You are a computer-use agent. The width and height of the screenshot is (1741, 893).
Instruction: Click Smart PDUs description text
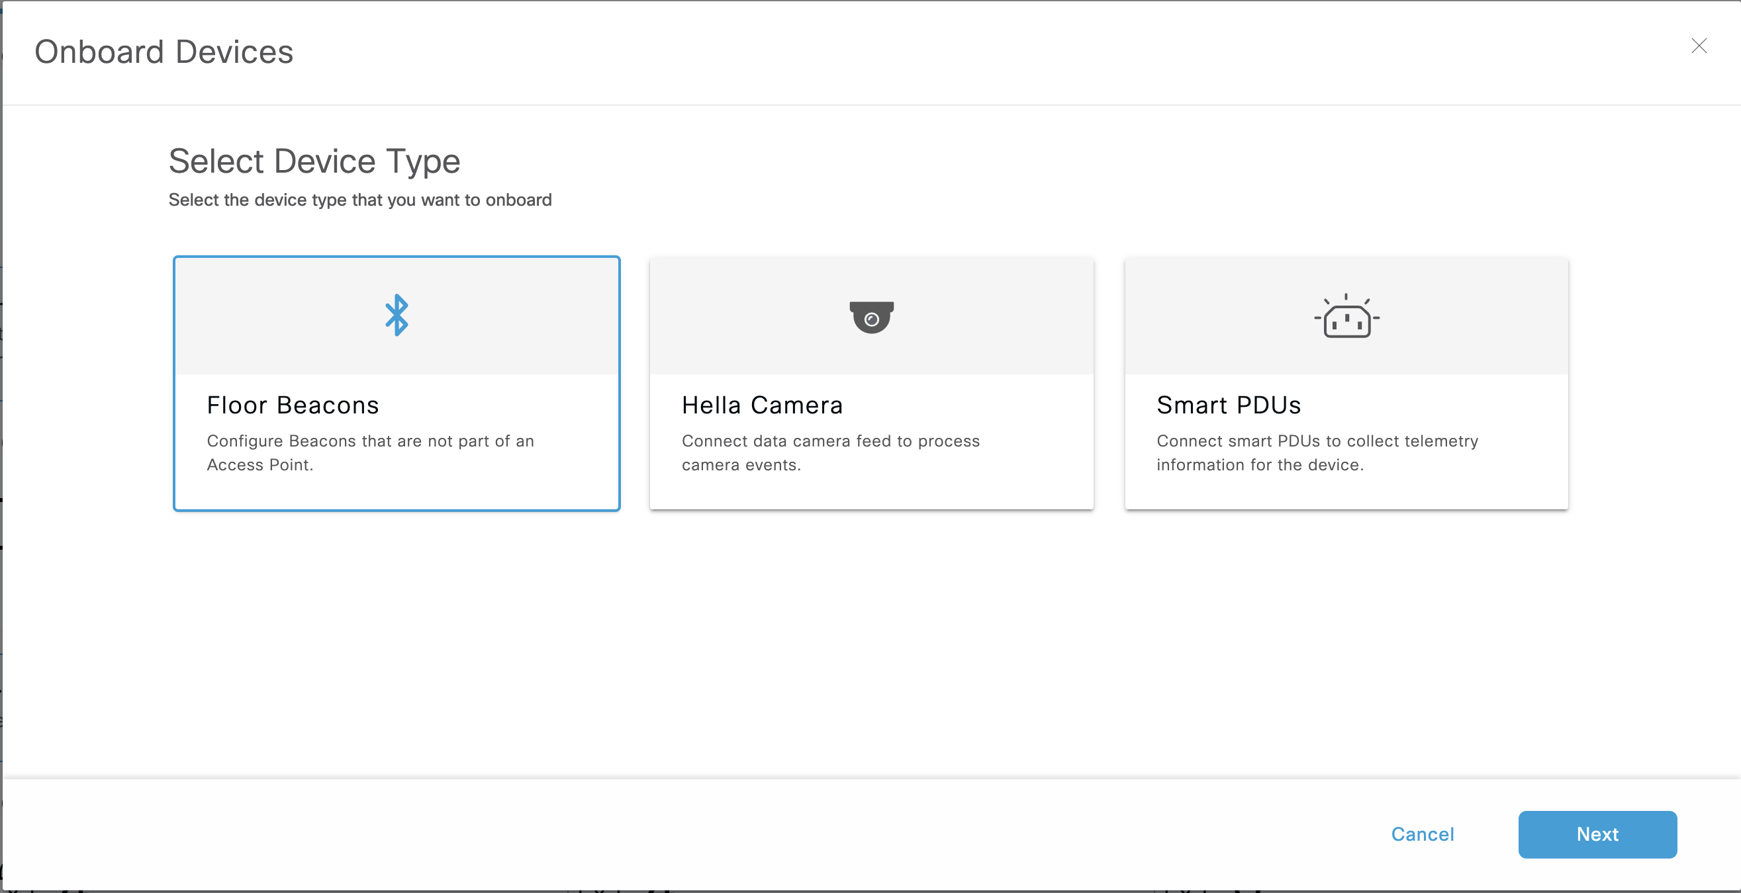point(1317,452)
